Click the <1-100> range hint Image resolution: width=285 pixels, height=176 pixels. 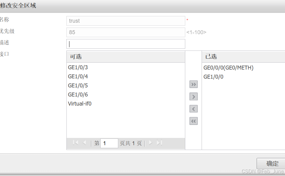pos(196,32)
